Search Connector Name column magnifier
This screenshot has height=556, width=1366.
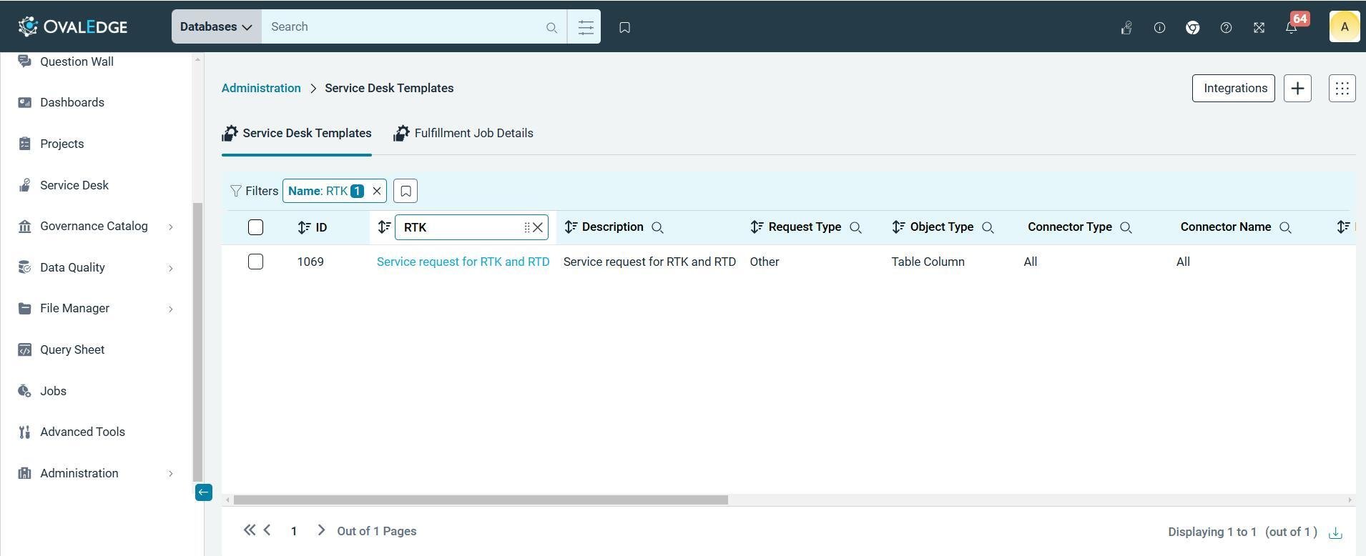pos(1285,228)
